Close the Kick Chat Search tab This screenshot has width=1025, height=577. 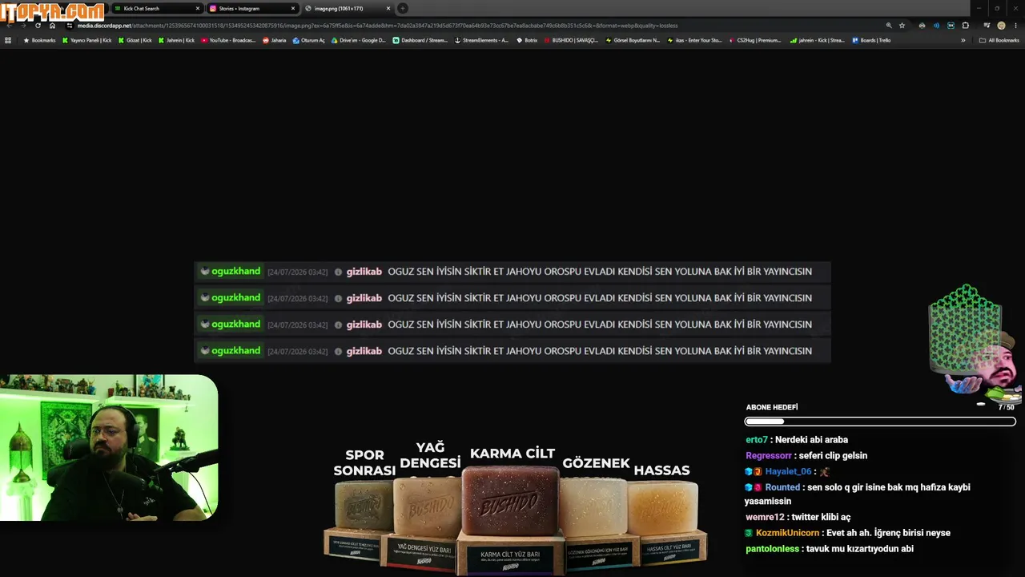point(198,9)
